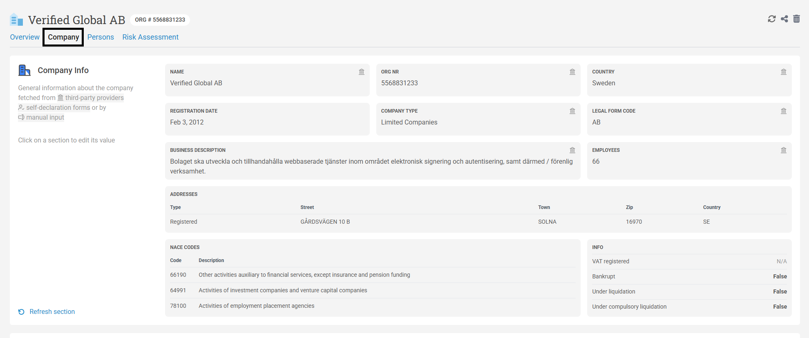
Task: Click NACE code 78100
Action: [178, 306]
